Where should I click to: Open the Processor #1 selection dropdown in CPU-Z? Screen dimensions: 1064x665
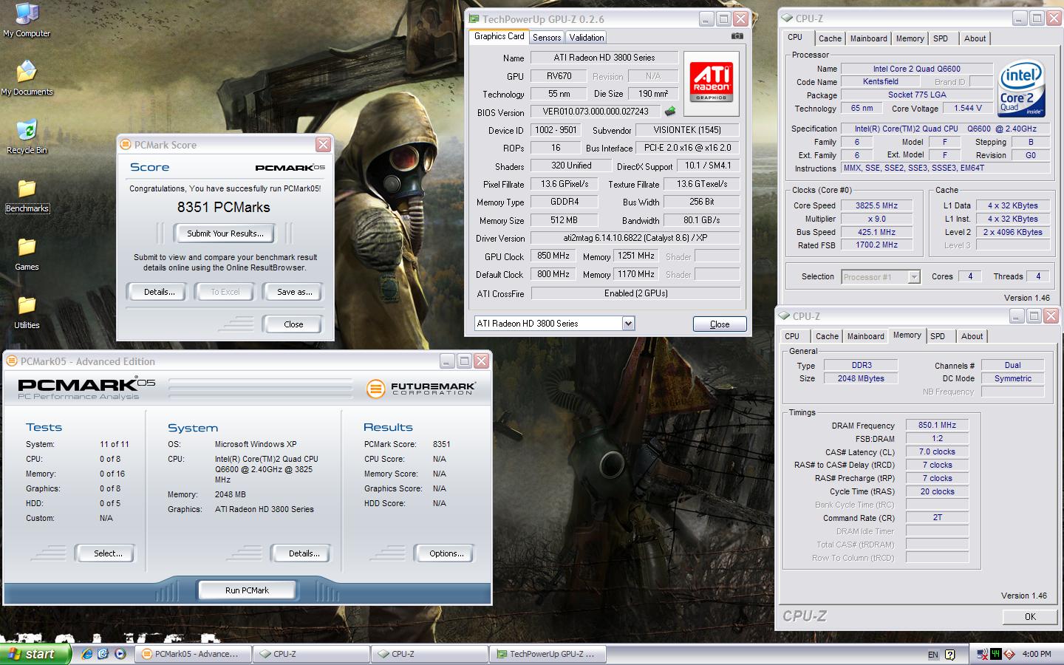tap(914, 276)
